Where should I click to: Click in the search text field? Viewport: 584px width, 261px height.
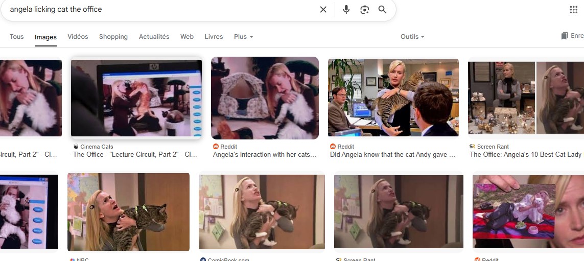click(160, 10)
